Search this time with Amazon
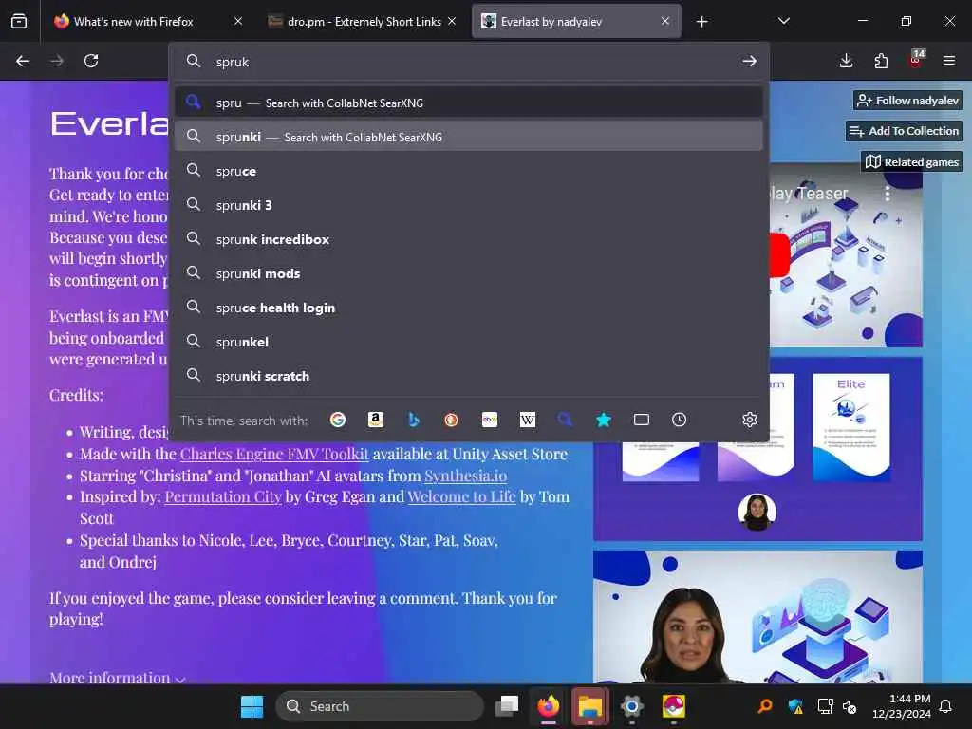This screenshot has height=729, width=972. coord(376,420)
